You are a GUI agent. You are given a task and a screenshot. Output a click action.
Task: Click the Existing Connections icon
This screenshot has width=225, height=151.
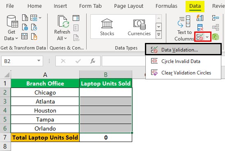click(x=34, y=36)
